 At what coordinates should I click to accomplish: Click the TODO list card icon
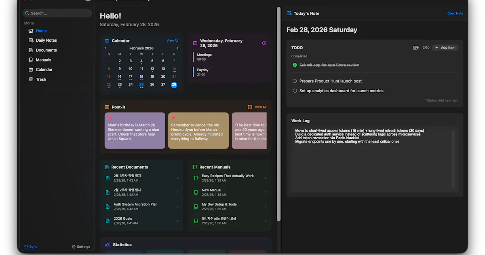tap(415, 48)
